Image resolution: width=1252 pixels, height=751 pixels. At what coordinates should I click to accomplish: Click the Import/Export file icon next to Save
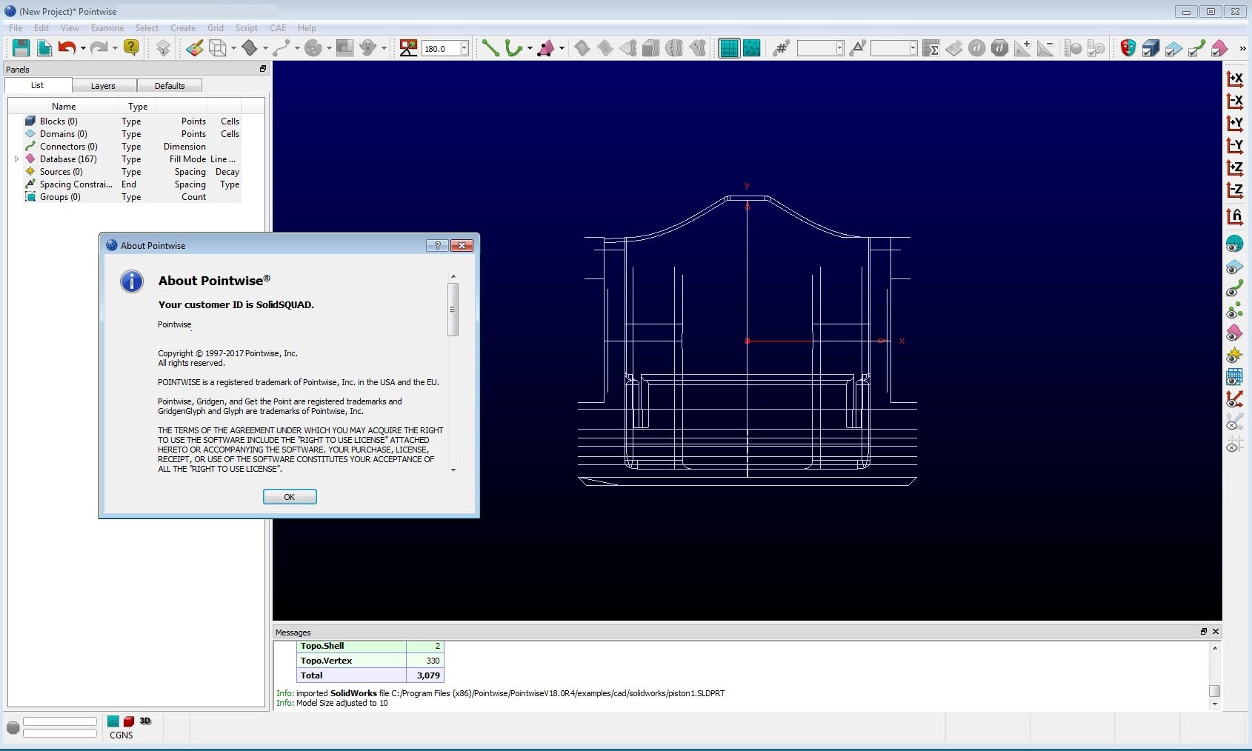[44, 48]
